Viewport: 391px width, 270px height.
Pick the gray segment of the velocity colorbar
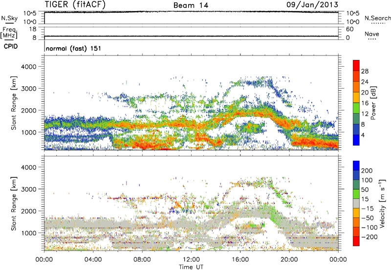click(x=356, y=203)
